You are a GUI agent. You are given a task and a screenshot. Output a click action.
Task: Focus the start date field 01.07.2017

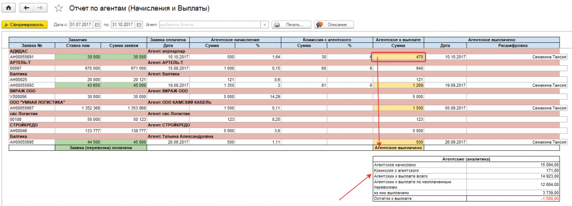82,24
